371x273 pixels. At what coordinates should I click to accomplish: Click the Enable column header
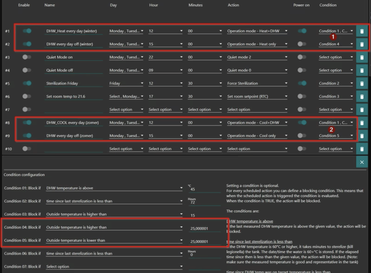point(24,5)
